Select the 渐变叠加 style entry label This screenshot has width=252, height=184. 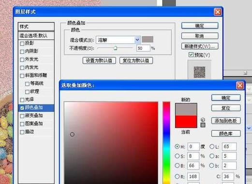pos(34,116)
